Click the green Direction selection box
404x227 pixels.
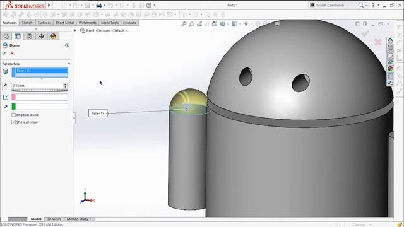click(40, 107)
